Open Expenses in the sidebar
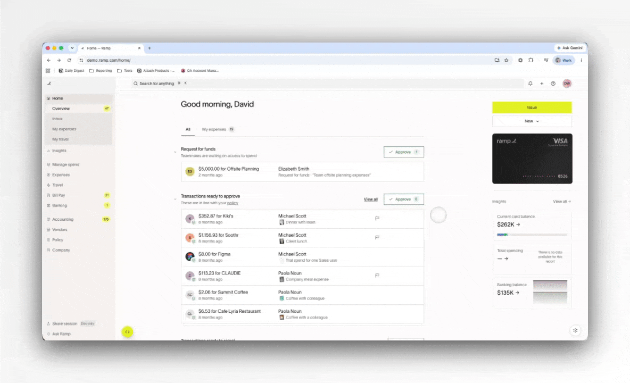This screenshot has height=383, width=630. 79,175
